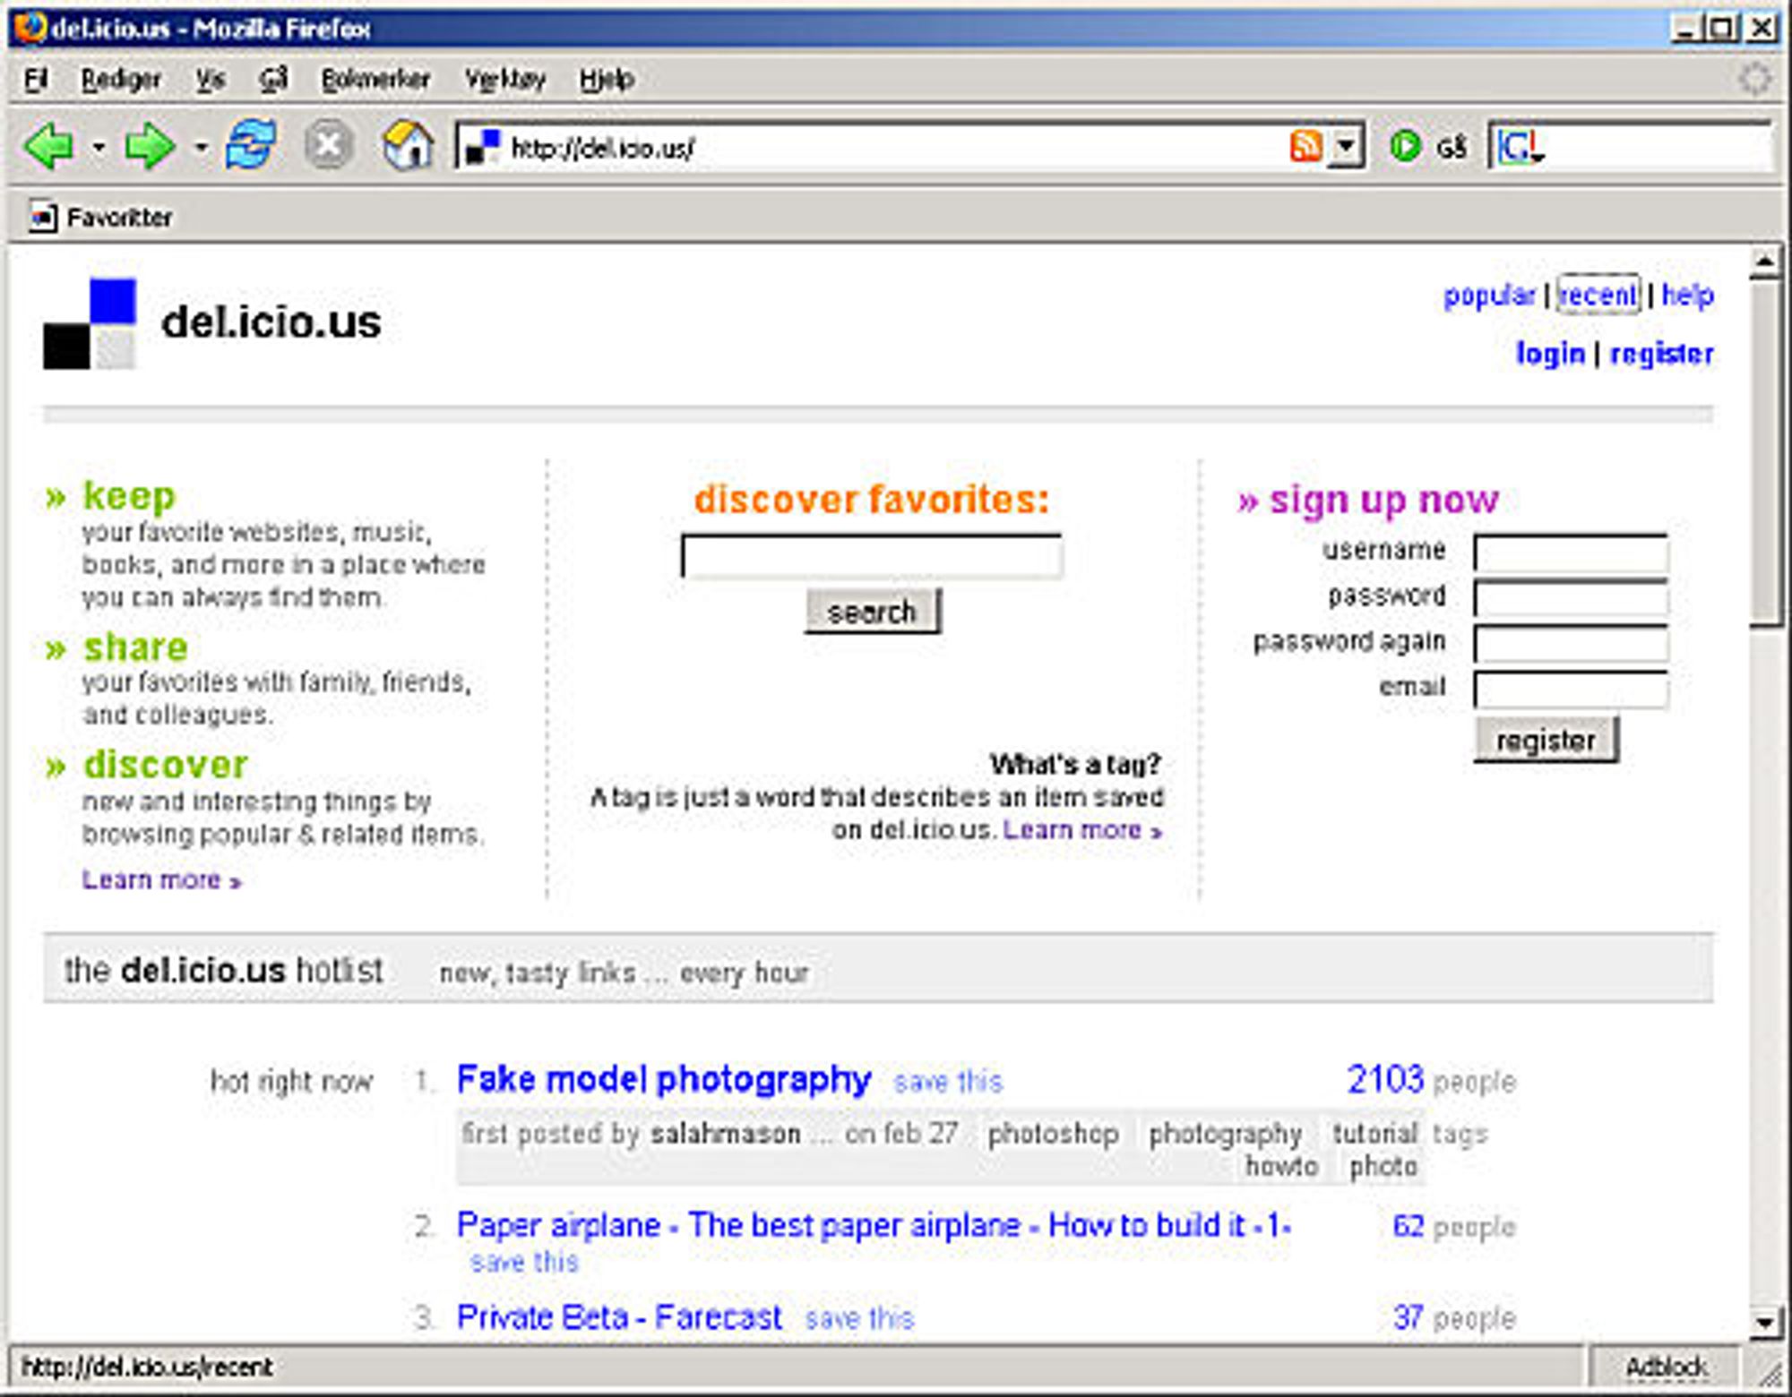Open the Vis menu
Screen dimensions: 1792x1397
pos(211,80)
